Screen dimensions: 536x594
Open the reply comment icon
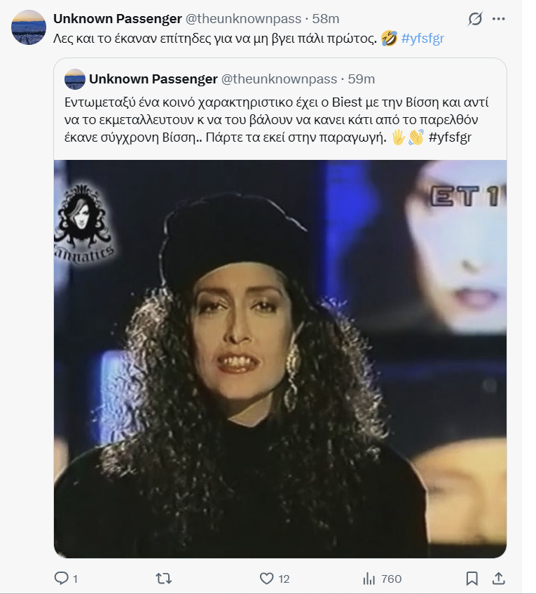[x=61, y=578]
